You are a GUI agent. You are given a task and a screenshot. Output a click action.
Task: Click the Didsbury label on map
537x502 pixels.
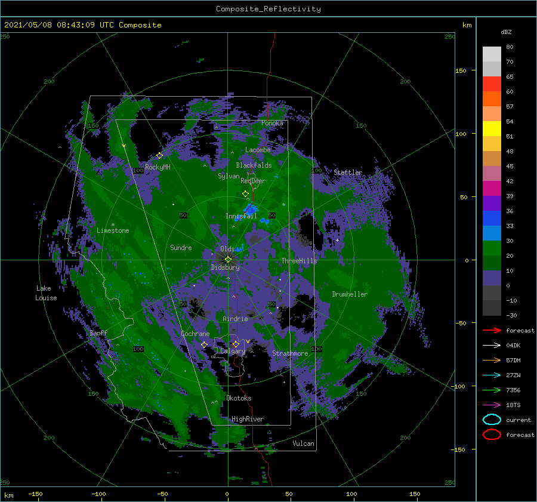click(x=225, y=267)
